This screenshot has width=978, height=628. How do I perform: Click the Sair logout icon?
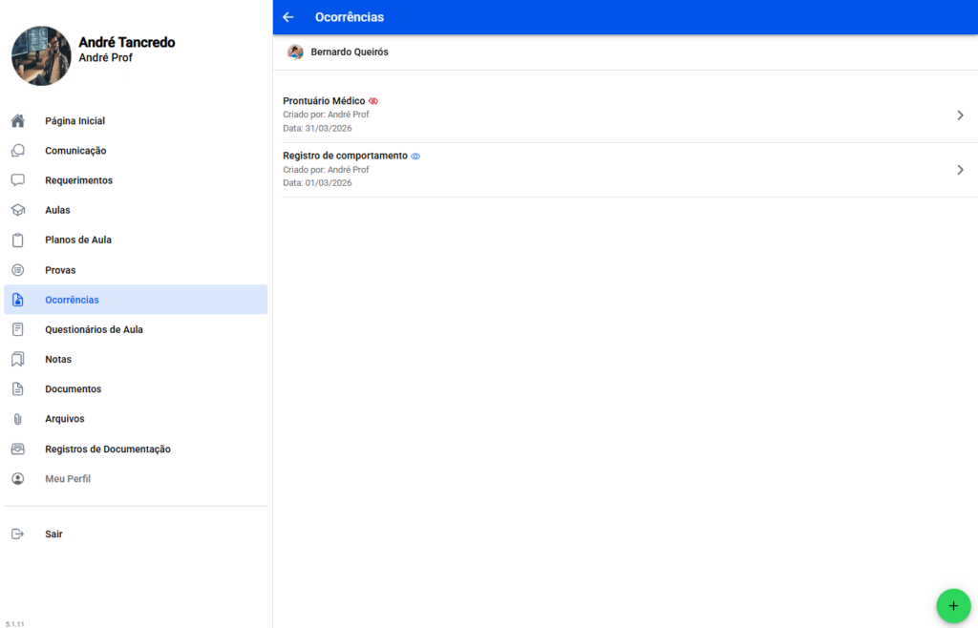(17, 534)
